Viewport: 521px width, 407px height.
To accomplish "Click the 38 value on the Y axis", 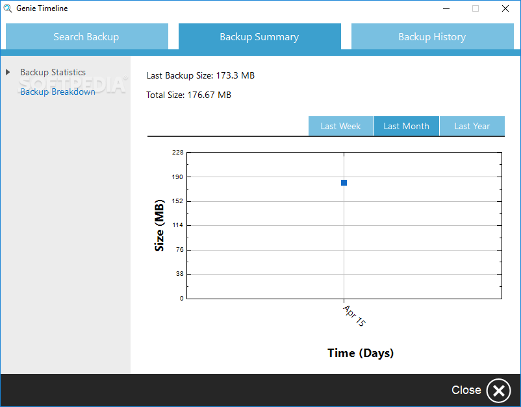I will [180, 274].
